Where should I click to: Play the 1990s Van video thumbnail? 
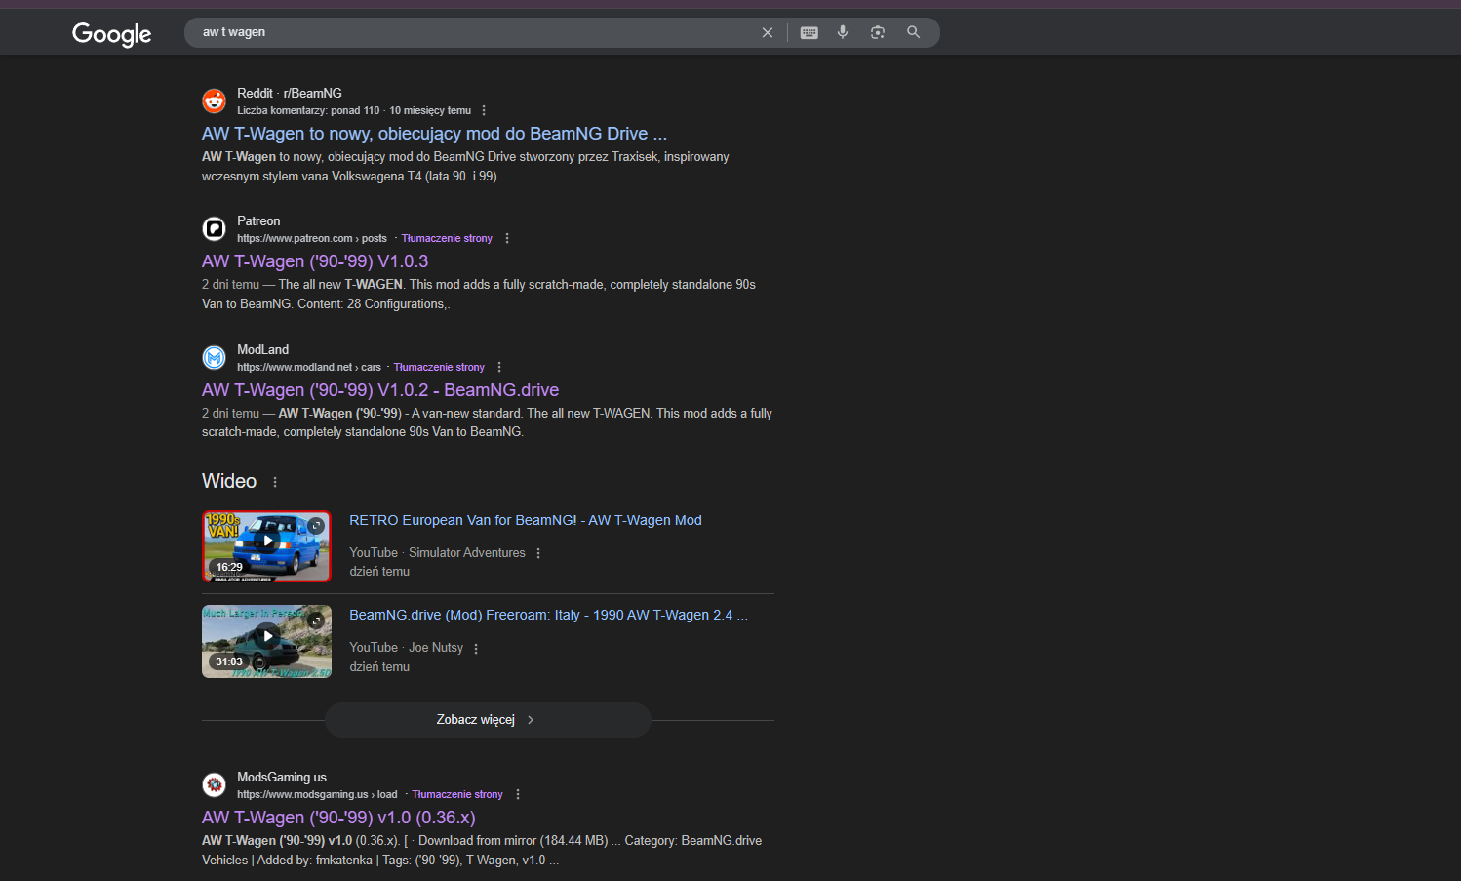[x=266, y=546]
